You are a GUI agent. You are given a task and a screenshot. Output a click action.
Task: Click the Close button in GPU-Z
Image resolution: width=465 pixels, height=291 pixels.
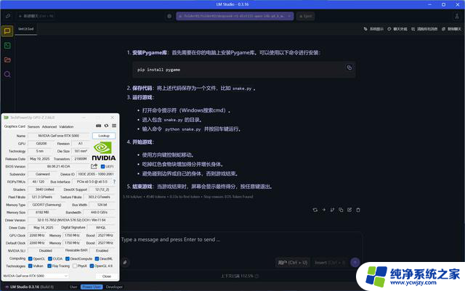[107, 276]
